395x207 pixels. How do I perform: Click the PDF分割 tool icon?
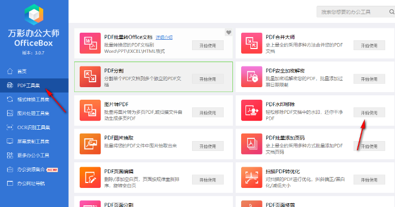click(90, 77)
